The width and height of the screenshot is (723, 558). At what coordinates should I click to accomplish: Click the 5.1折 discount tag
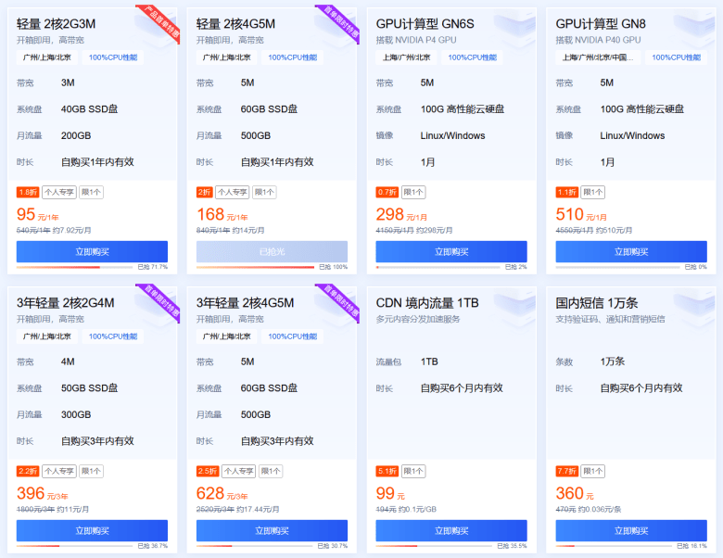pos(387,471)
